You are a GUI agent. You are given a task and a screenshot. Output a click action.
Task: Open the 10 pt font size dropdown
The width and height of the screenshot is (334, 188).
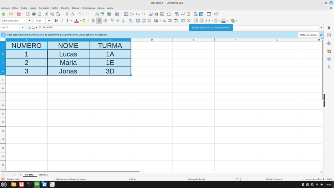(x=49, y=21)
